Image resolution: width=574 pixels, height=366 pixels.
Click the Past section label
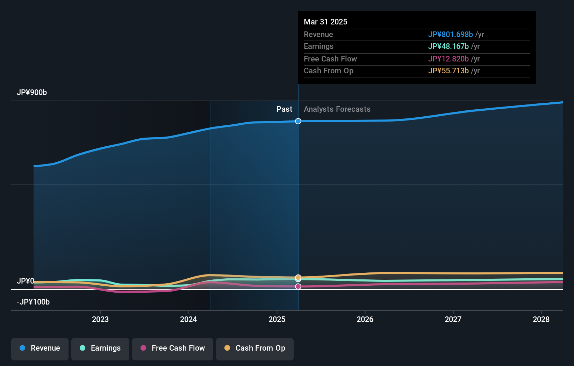[284, 109]
